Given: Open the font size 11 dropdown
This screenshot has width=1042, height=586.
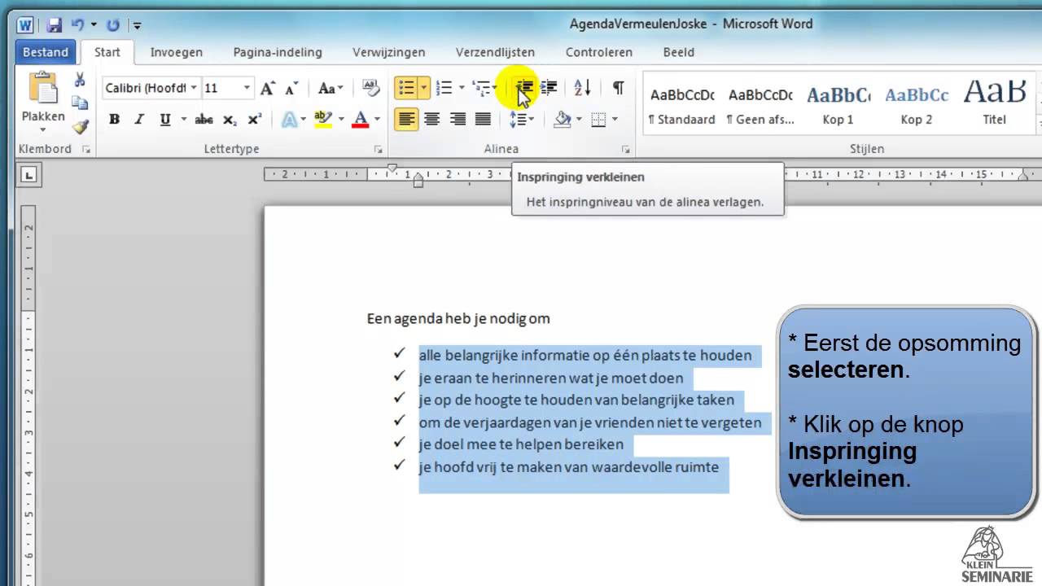Looking at the screenshot, I should click(247, 88).
